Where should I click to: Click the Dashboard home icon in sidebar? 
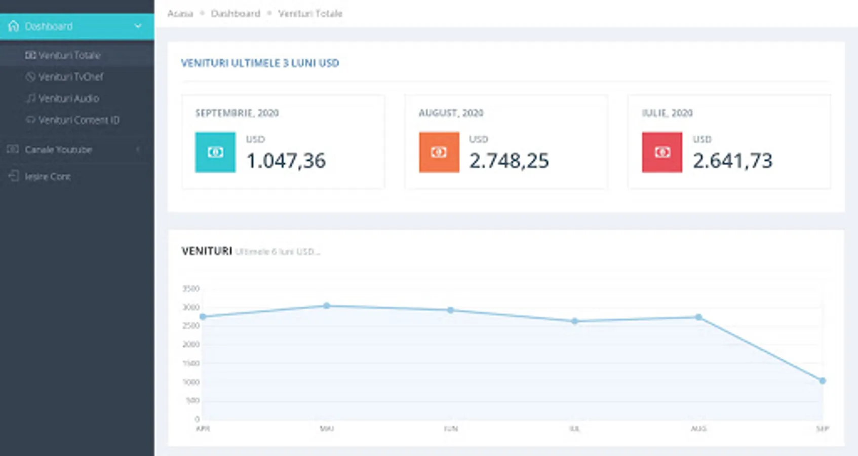click(14, 26)
